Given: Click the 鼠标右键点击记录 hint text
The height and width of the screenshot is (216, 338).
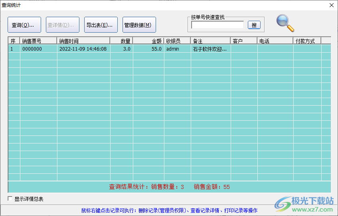Looking at the screenshot, I should point(169,210).
